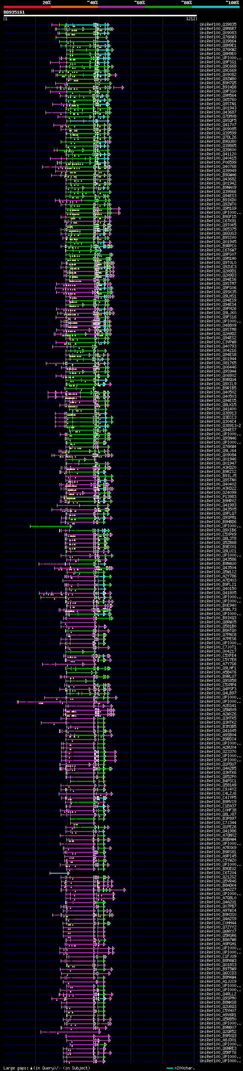Screen dimensions: 243x1071
Task: Select hit UniRef100_P06599
Action: coord(218,163)
